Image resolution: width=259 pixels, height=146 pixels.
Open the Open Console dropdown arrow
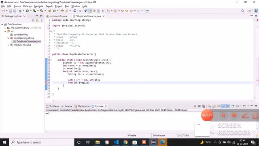248,106
